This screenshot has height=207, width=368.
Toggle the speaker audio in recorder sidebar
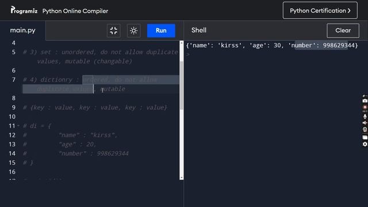pos(365,122)
